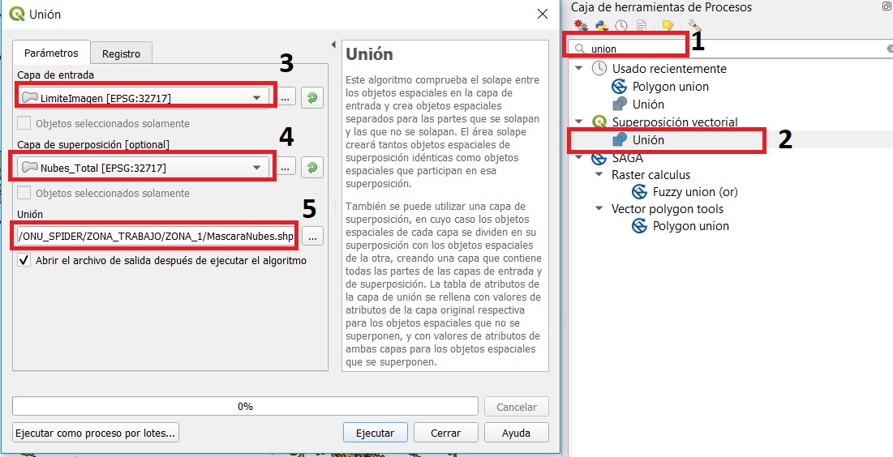The width and height of the screenshot is (893, 457).
Task: Click the Python scripts icon in toolbox
Action: pyautogui.click(x=602, y=26)
